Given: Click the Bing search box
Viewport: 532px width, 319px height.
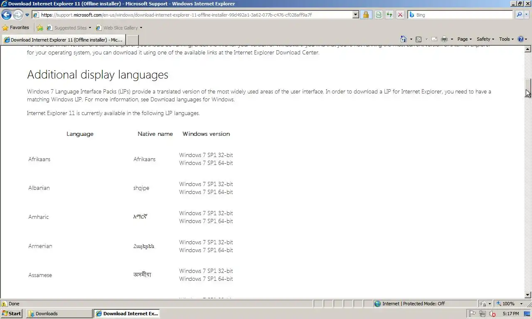Looking at the screenshot, I should pos(461,15).
